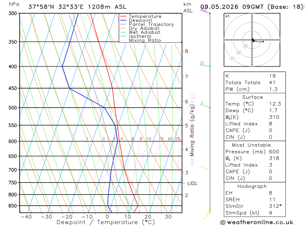Select the grey Parcel Trajectory legend line sample
This screenshot has height=226, width=308.
pyautogui.click(x=123, y=24)
